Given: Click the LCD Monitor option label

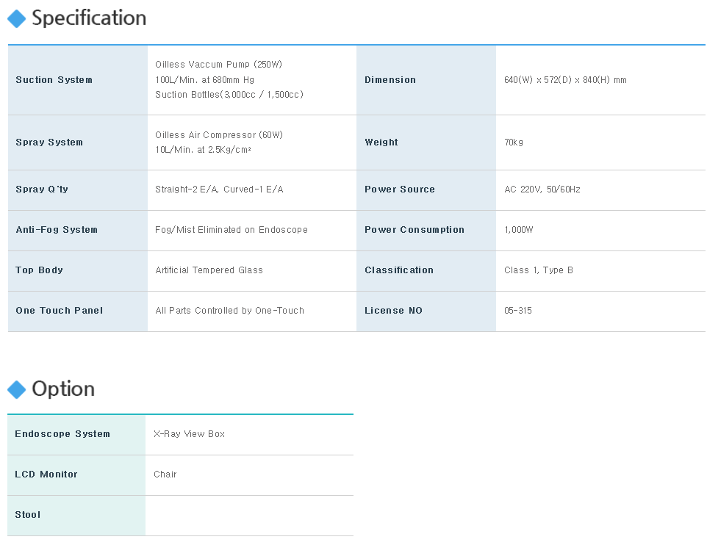Looking at the screenshot, I should (x=46, y=474).
